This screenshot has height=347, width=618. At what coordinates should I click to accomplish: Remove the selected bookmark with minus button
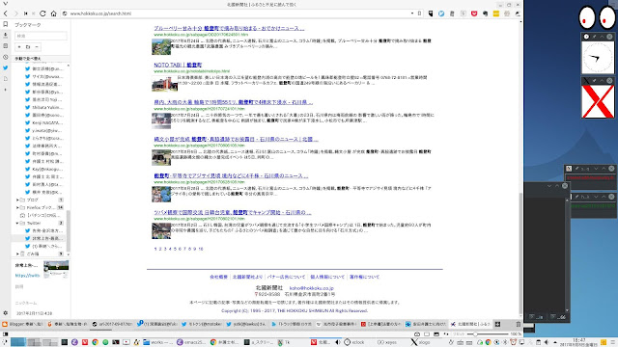[x=37, y=47]
